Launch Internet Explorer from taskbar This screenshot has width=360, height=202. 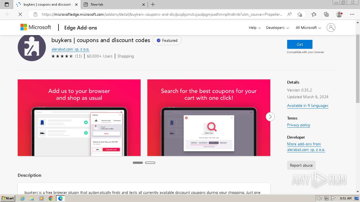pos(22,198)
